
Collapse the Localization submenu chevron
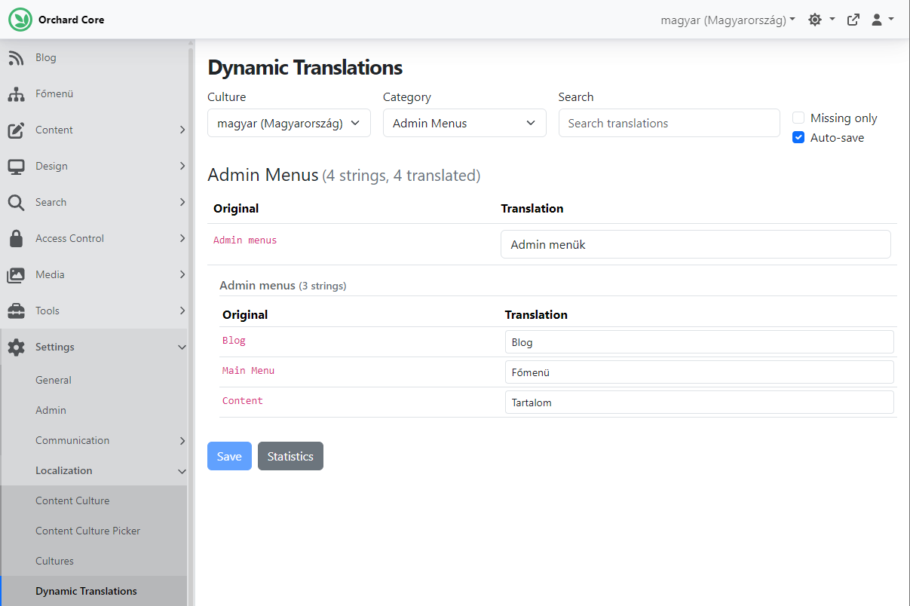click(x=182, y=471)
